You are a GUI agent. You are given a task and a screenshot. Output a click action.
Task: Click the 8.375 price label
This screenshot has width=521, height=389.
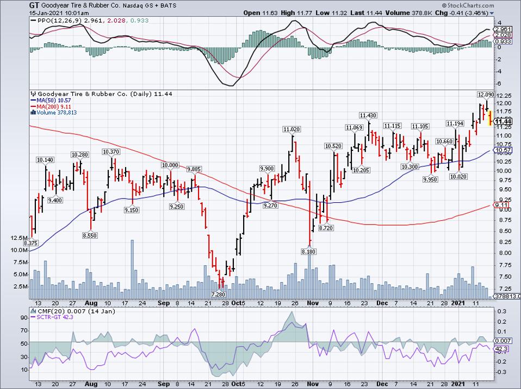click(30, 243)
